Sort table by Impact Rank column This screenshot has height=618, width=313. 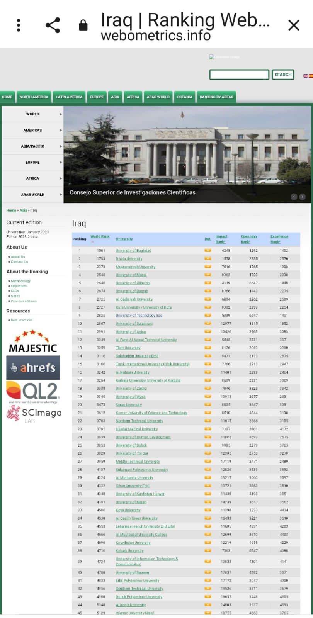221,239
